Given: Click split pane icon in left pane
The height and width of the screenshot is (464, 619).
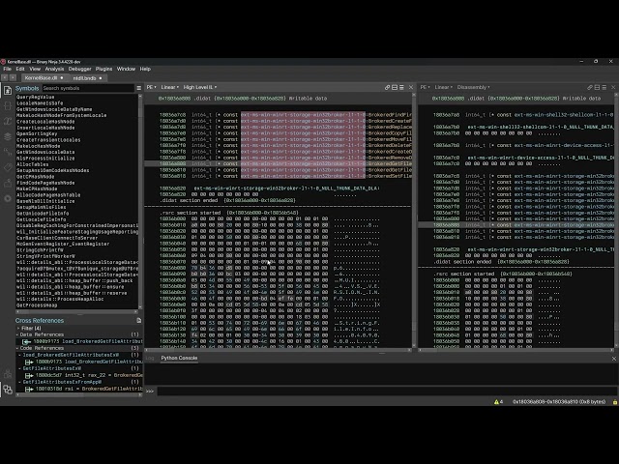Looking at the screenshot, I should (x=395, y=87).
